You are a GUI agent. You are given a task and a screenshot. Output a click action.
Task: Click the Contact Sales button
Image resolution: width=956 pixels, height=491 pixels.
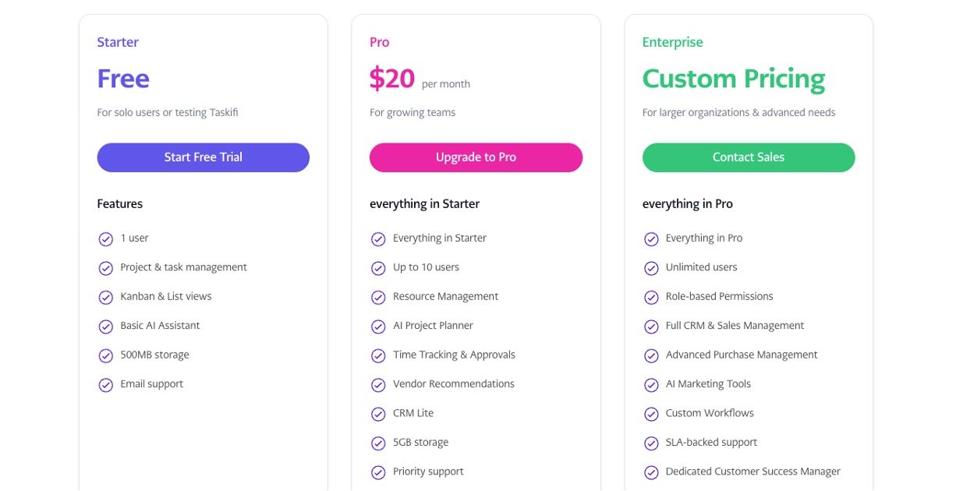click(x=748, y=157)
